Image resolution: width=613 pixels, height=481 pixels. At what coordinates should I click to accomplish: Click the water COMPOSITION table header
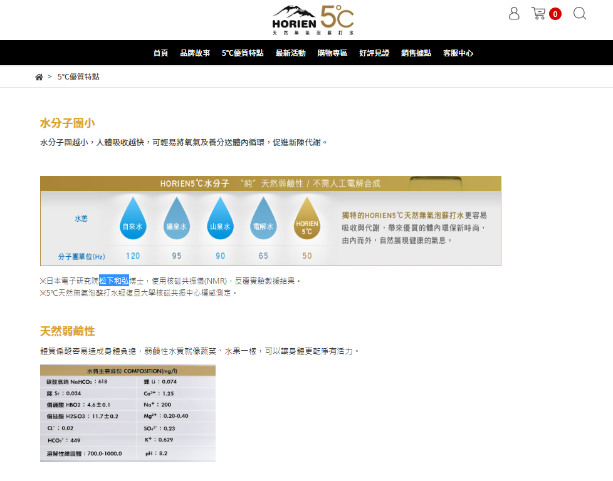128,371
